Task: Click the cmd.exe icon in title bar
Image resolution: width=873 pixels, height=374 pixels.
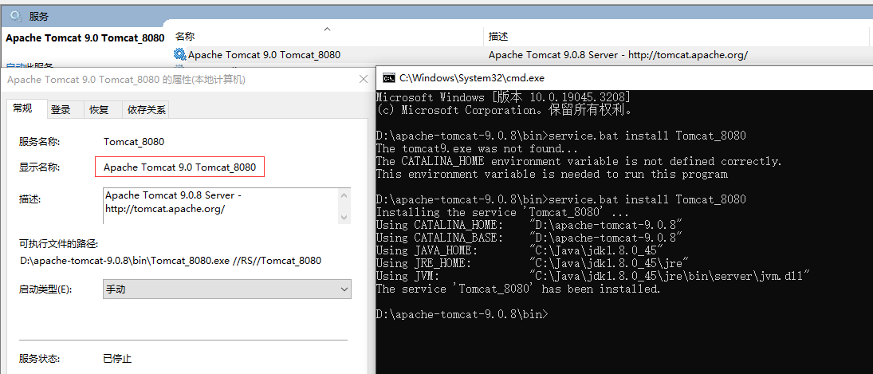Action: 389,78
